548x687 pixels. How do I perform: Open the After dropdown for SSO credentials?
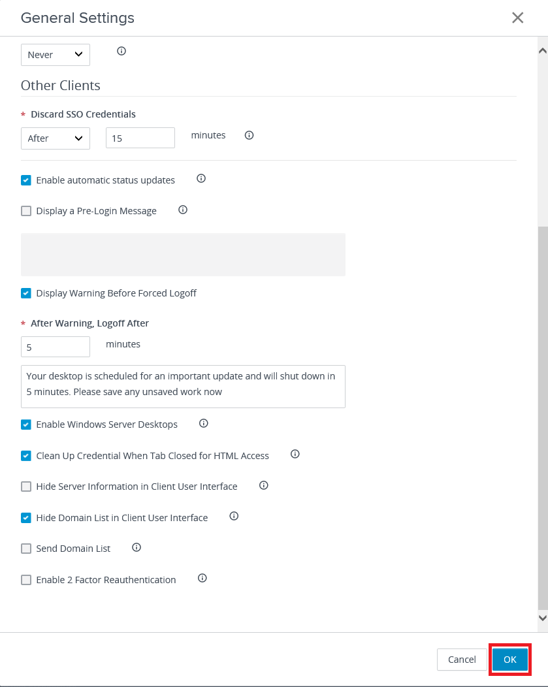[x=56, y=138]
